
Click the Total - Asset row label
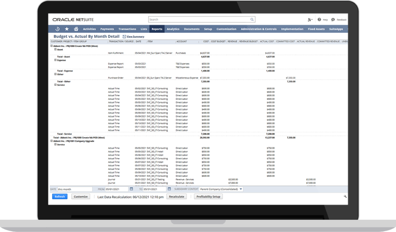(63, 57)
